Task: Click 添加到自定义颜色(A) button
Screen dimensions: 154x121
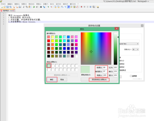Action: coord(99,80)
